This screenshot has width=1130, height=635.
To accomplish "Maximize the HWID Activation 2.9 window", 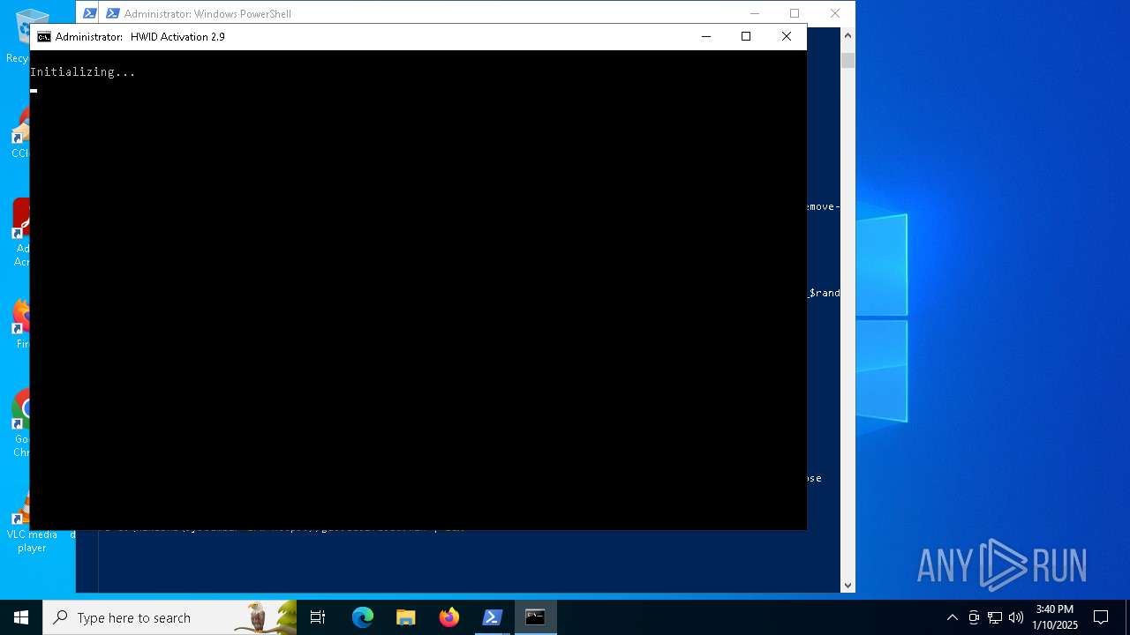I will (746, 37).
